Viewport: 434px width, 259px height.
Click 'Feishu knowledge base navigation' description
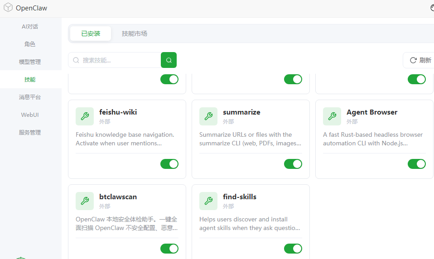125,139
